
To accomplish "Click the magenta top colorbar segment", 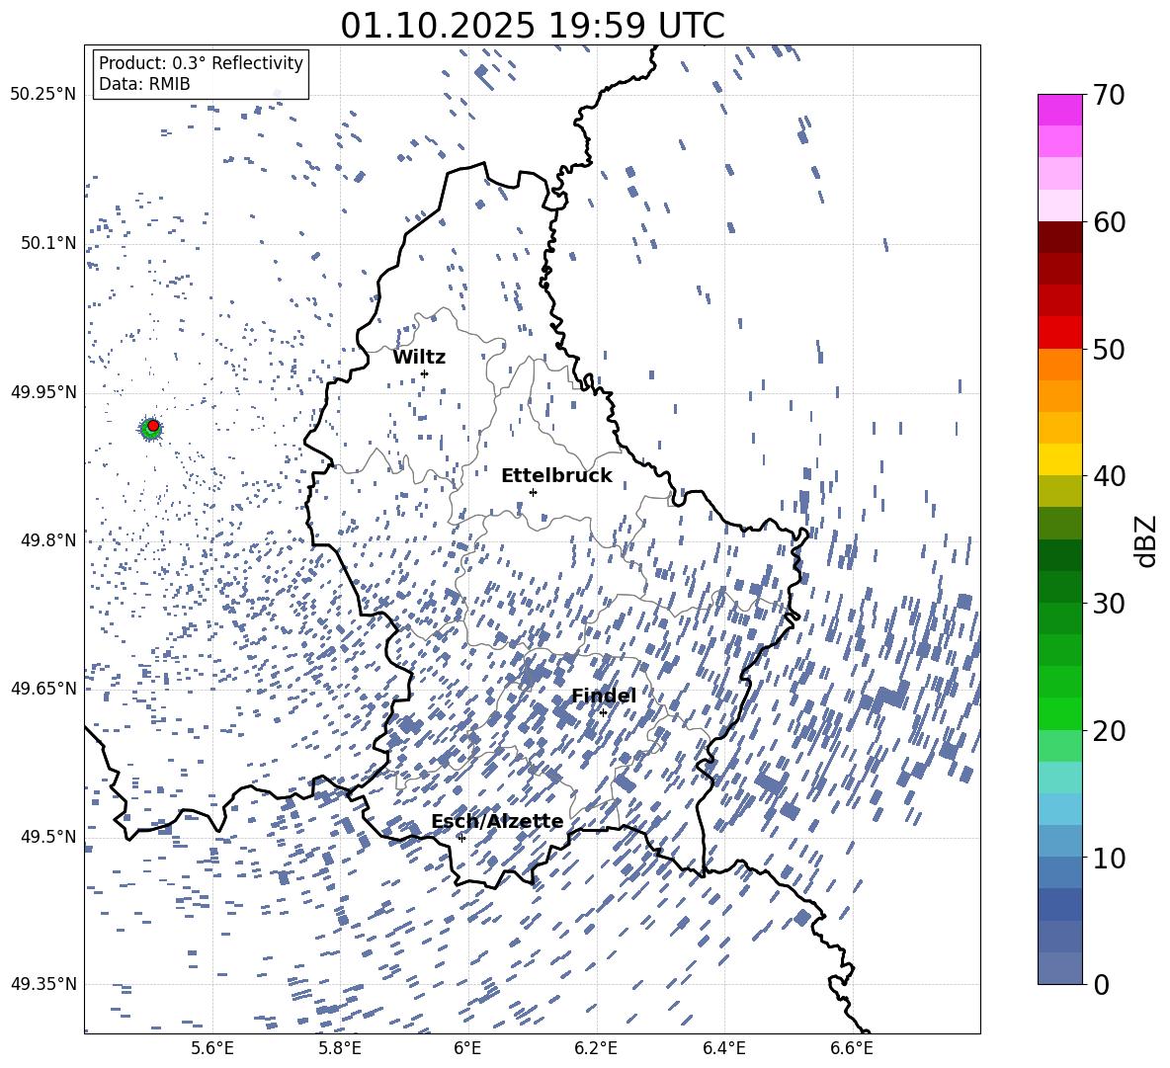I will click(x=1060, y=110).
